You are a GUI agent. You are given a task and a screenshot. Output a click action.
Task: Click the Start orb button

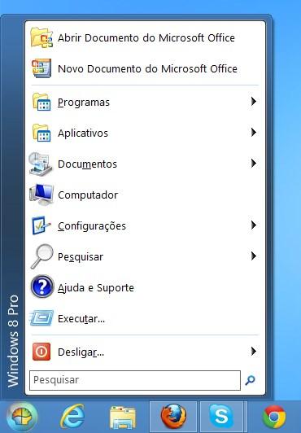coord(22,417)
